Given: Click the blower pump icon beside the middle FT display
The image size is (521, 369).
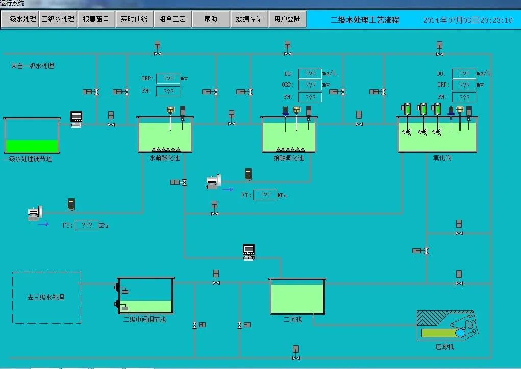Looking at the screenshot, I should (x=213, y=181).
